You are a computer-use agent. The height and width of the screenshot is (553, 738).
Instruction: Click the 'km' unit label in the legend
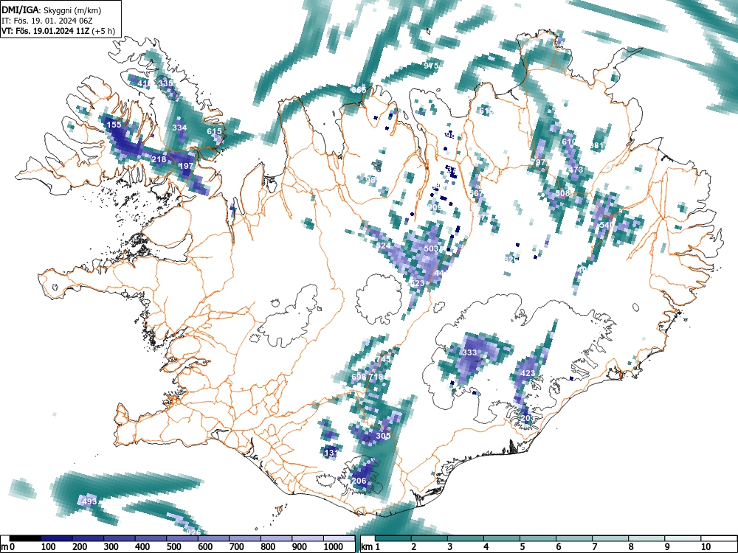point(367,547)
